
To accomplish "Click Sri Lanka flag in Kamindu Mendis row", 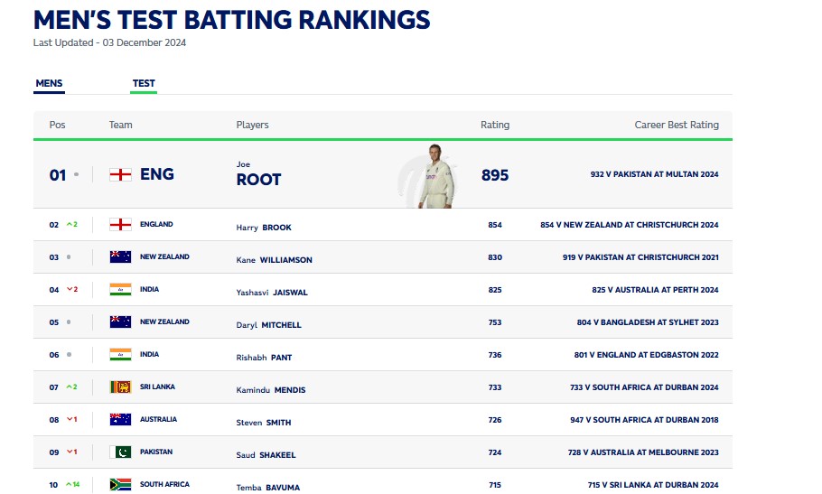I will [120, 387].
